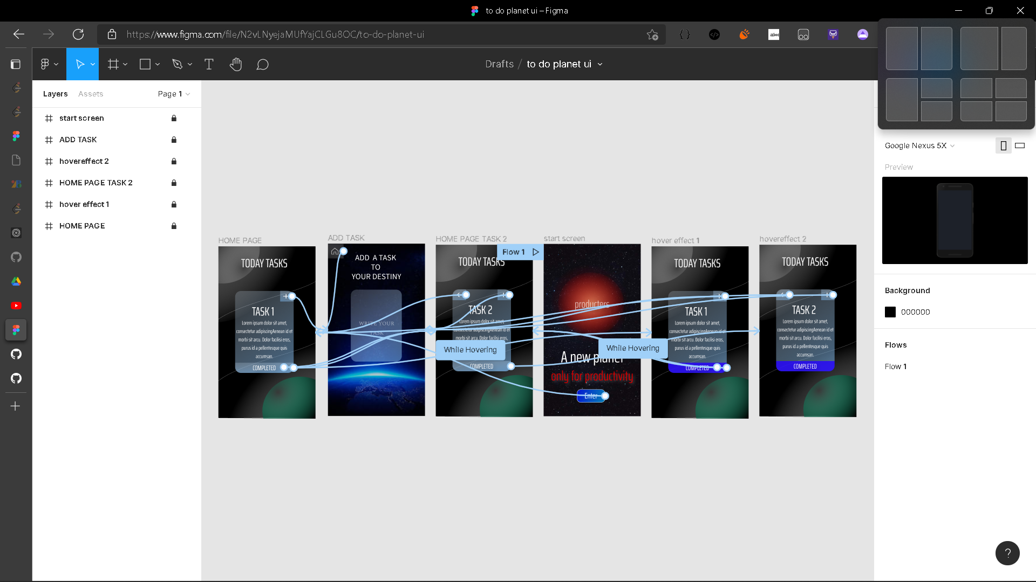Open the Drafts breadcrumb link

tap(499, 64)
